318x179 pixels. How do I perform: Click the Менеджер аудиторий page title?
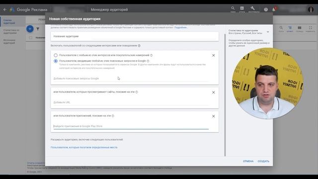pyautogui.click(x=109, y=9)
